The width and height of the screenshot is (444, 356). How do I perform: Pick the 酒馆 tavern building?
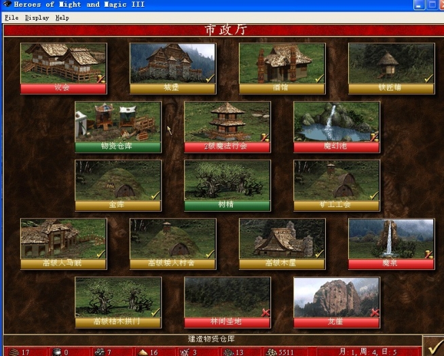pyautogui.click(x=282, y=64)
